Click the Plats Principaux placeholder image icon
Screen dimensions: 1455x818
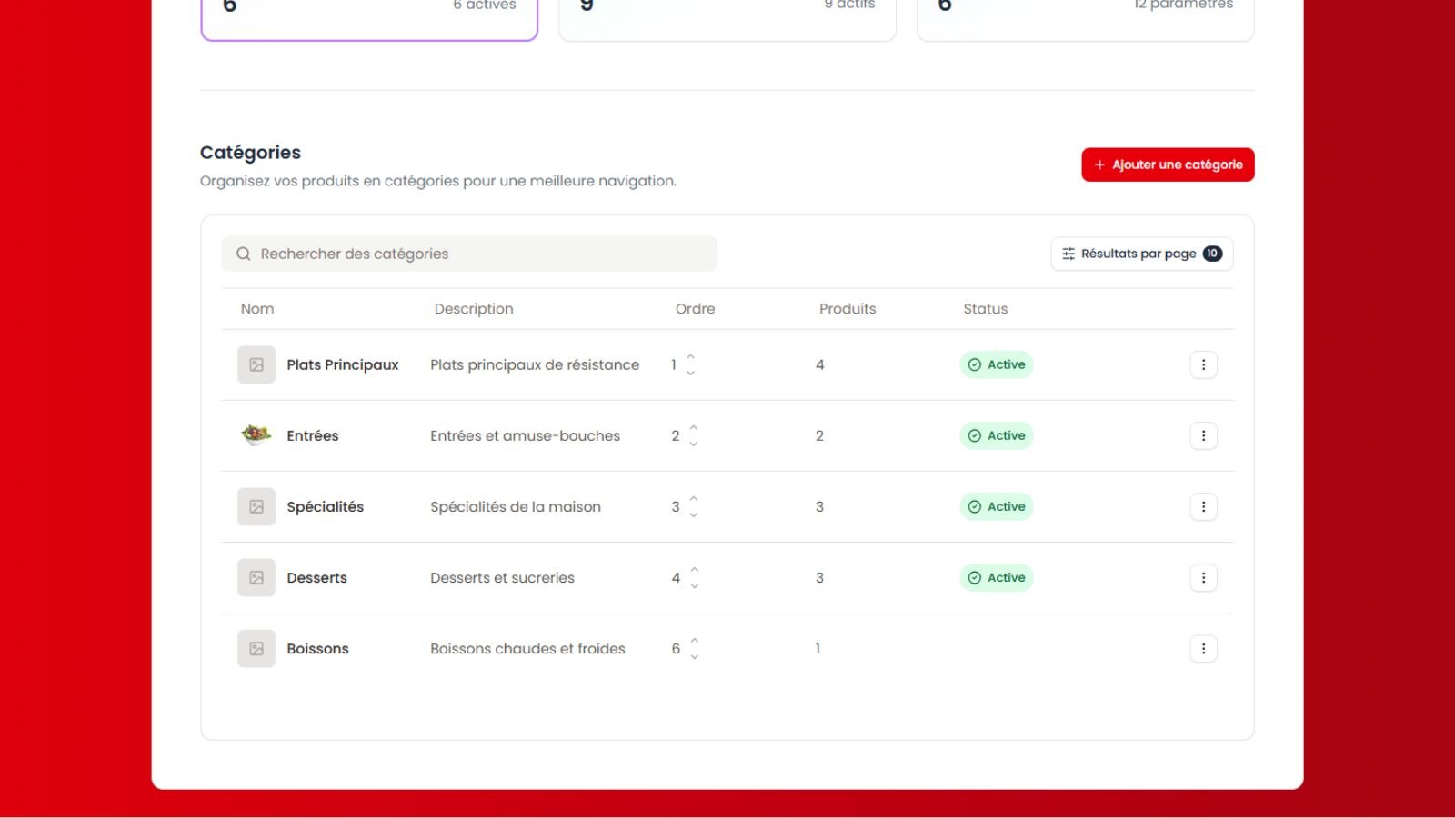(256, 364)
